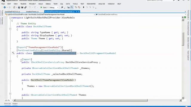
Task: Open the zoom percentage dropdown
Action: (x=12, y=100)
